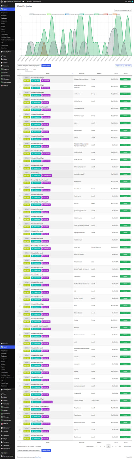Toggle the select-all checkbox in table header
This screenshot has height=459, width=134.
(x=20, y=74)
